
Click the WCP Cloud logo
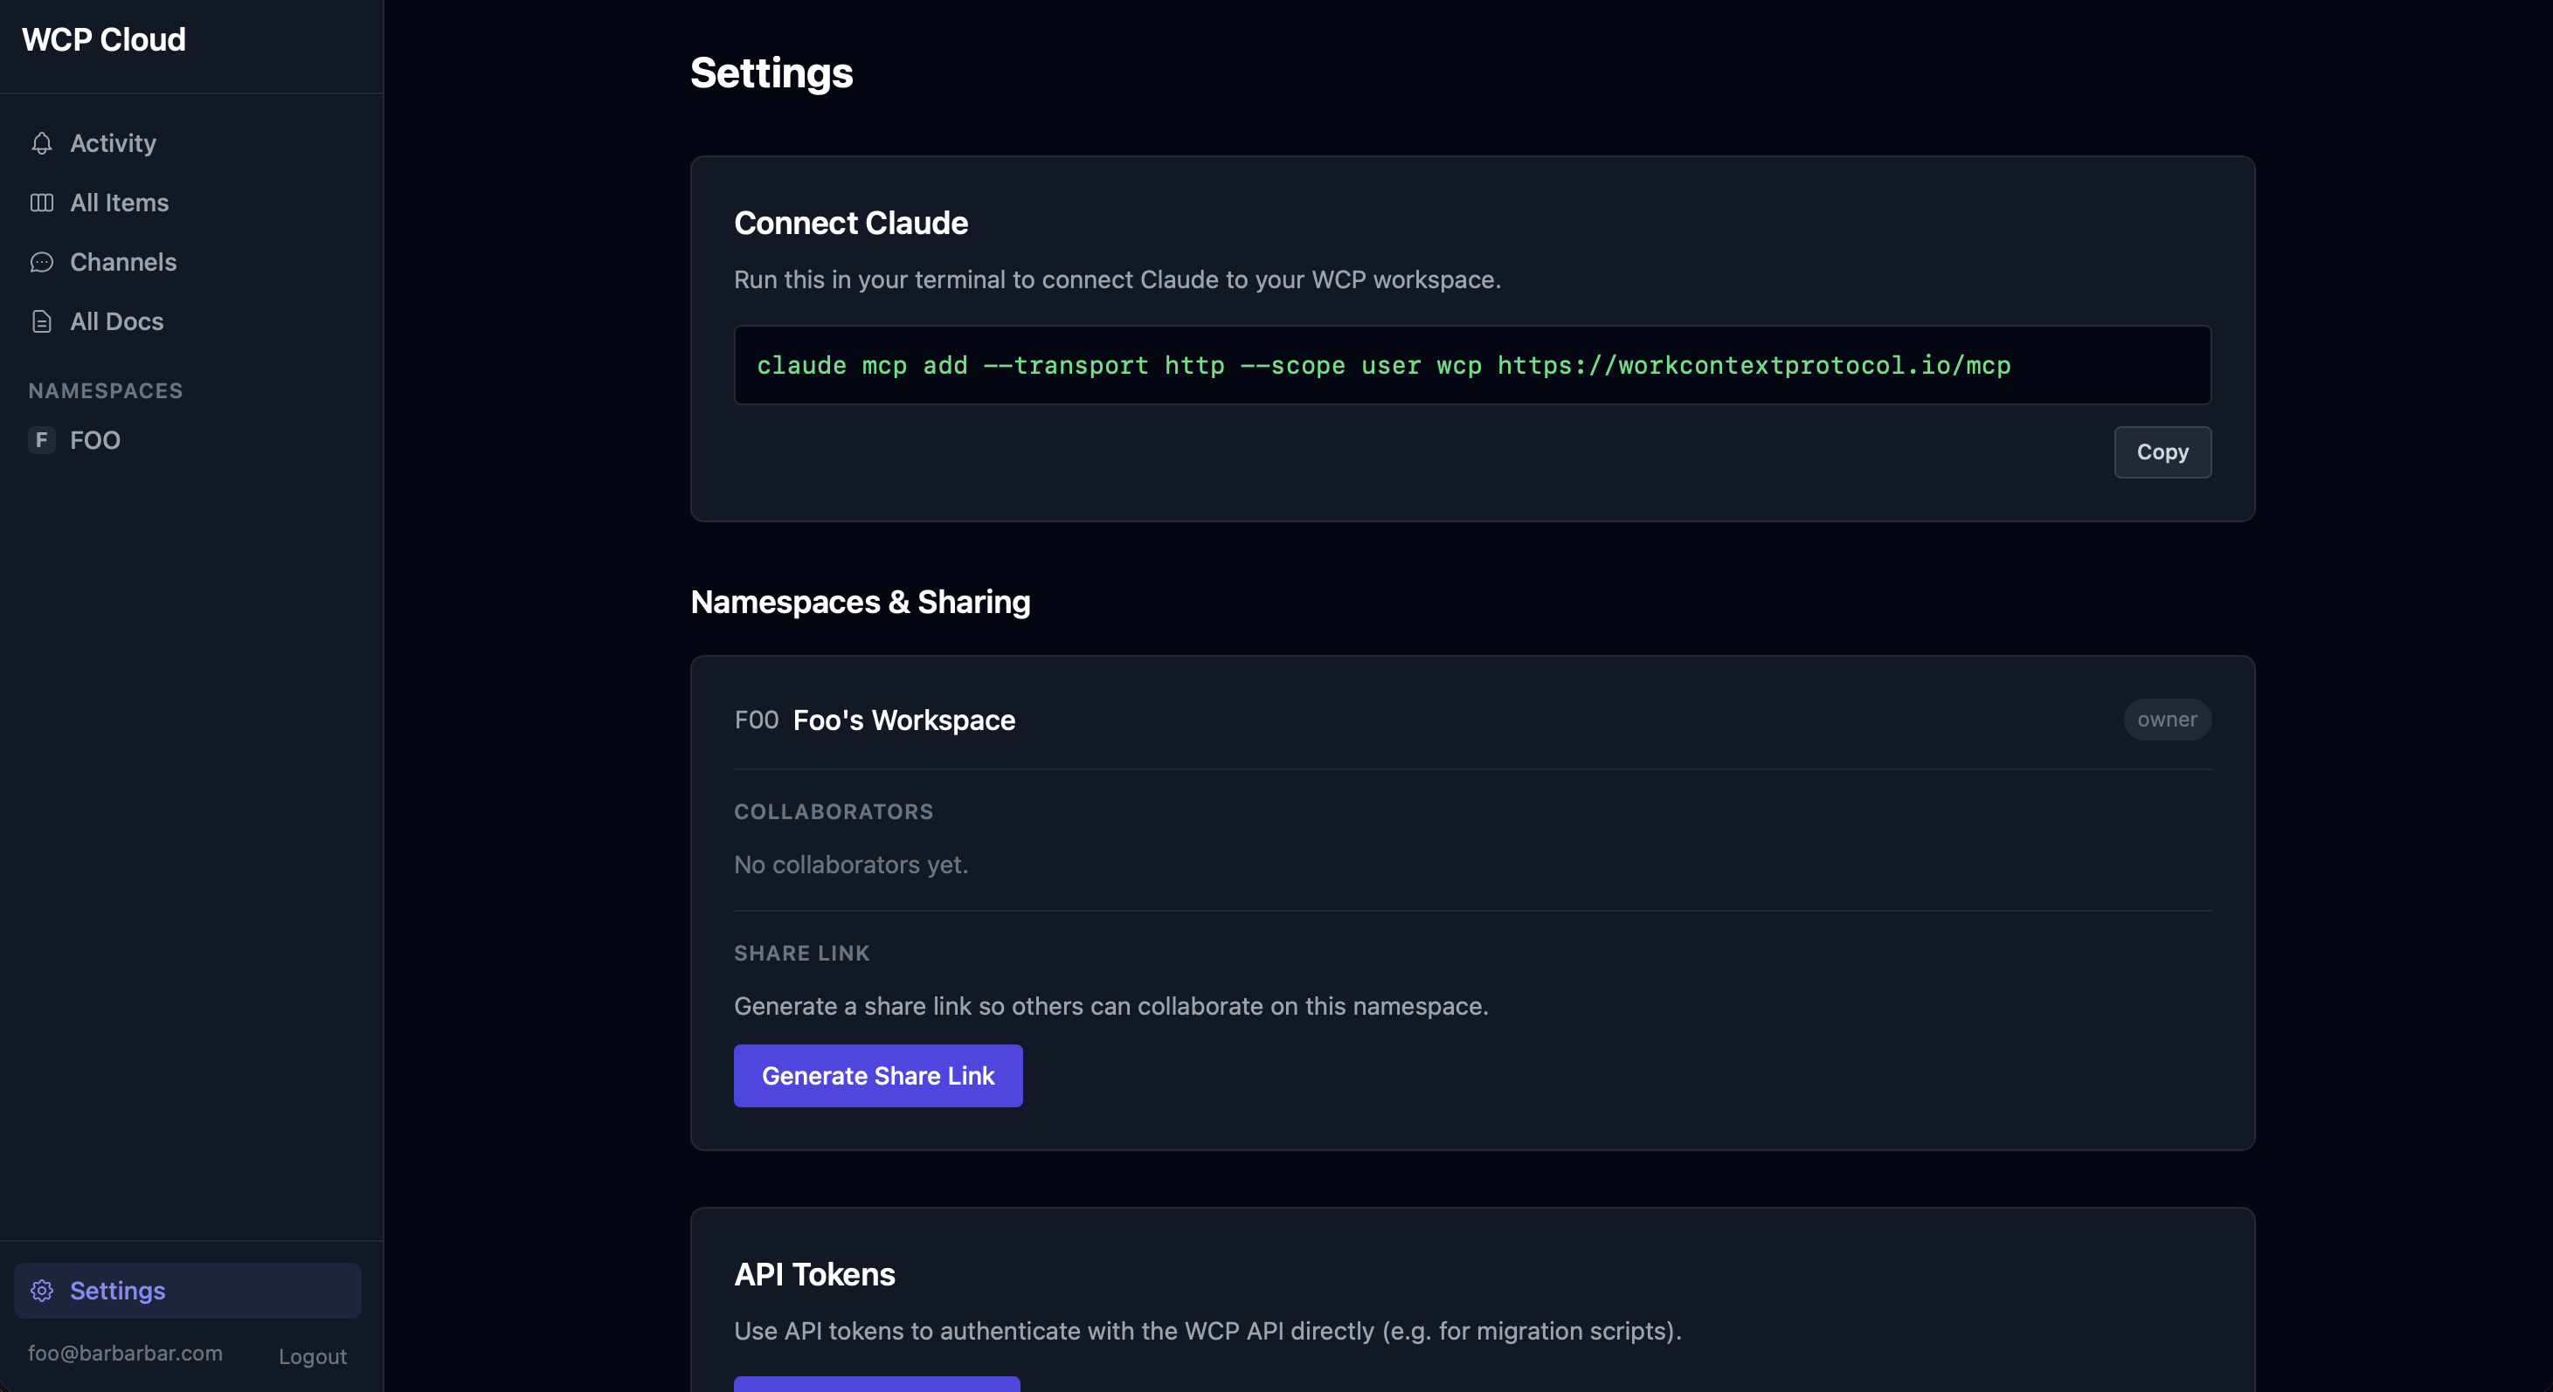(x=103, y=39)
